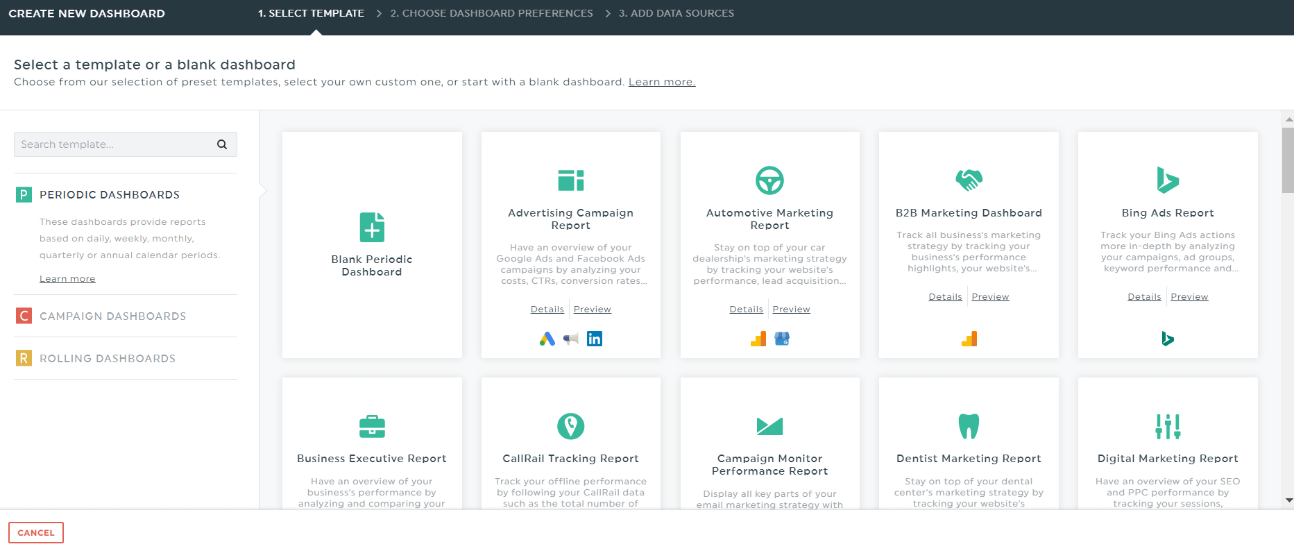The image size is (1294, 551).
Task: Click the orange R Rolling icon
Action: click(x=24, y=358)
